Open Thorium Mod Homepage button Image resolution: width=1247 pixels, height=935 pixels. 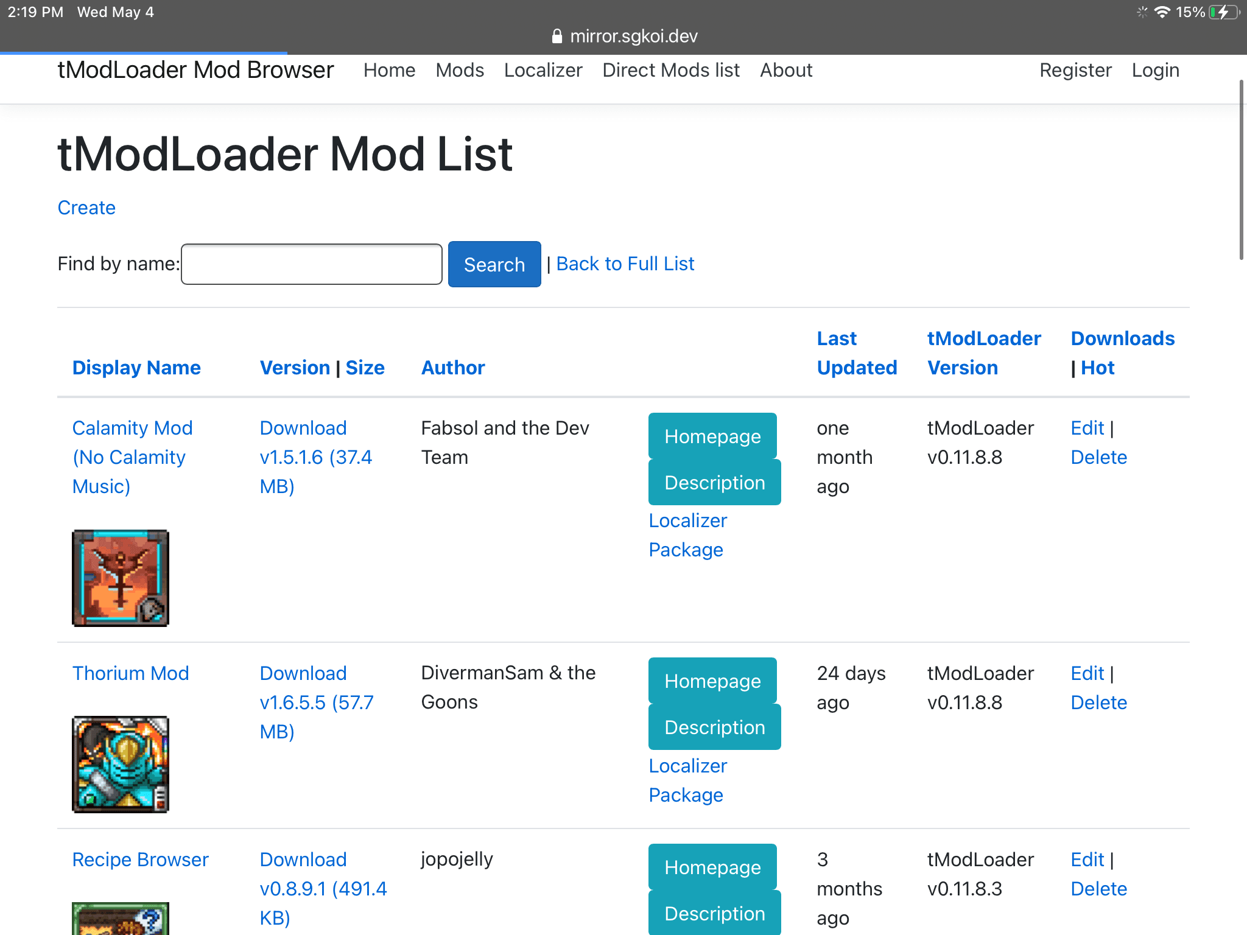point(712,681)
